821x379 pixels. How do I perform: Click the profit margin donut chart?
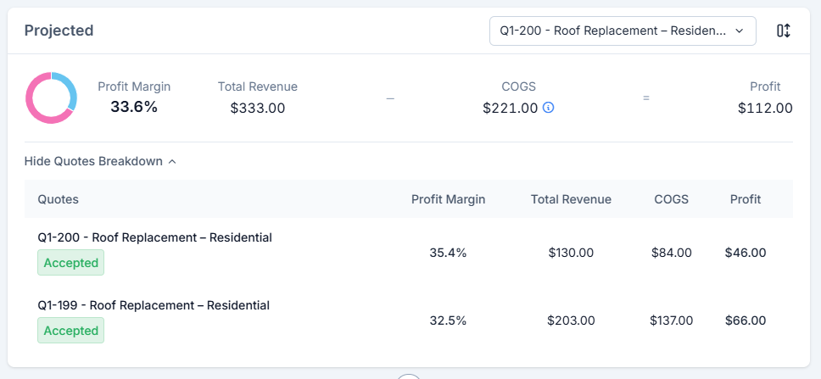(51, 98)
